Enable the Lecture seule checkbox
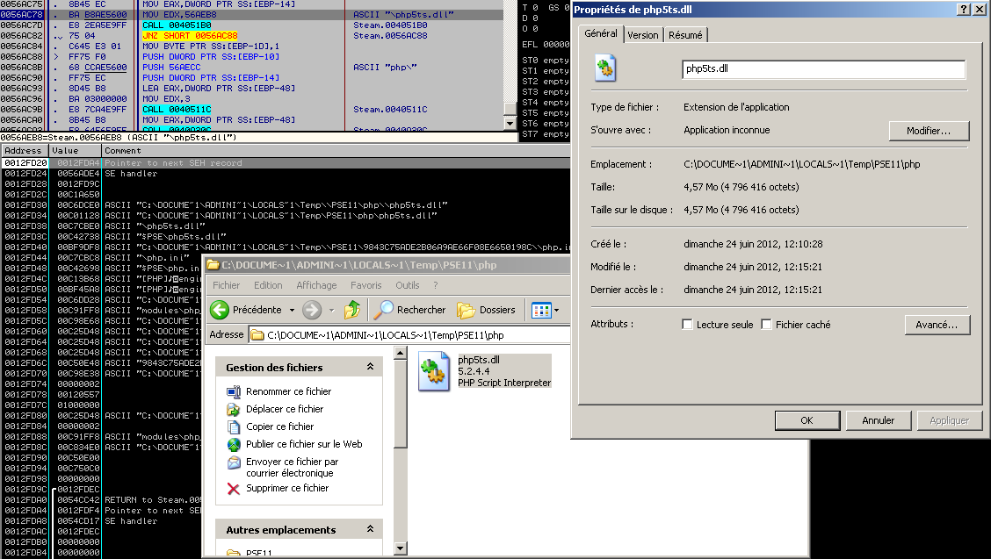 pyautogui.click(x=688, y=324)
